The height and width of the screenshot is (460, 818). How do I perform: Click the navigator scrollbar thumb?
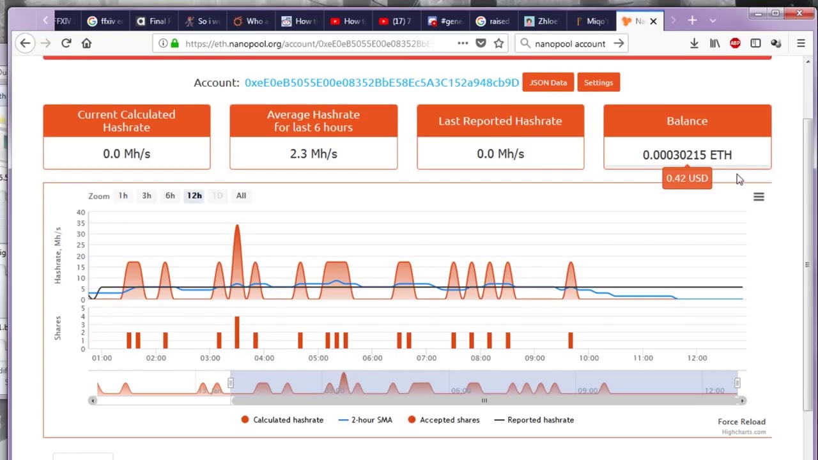click(x=484, y=401)
